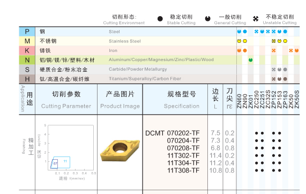Click the brown H category label
306x194 pixels.
click(27, 79)
